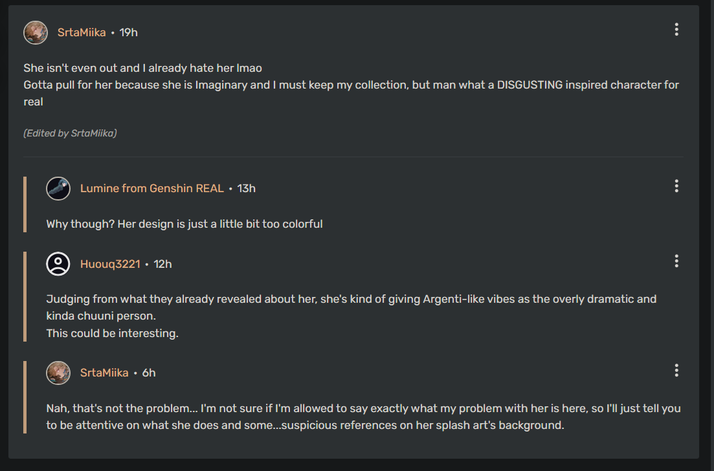Click the 13h timestamp on Lumine's reply
Viewport: 714px width, 471px height.
(247, 188)
